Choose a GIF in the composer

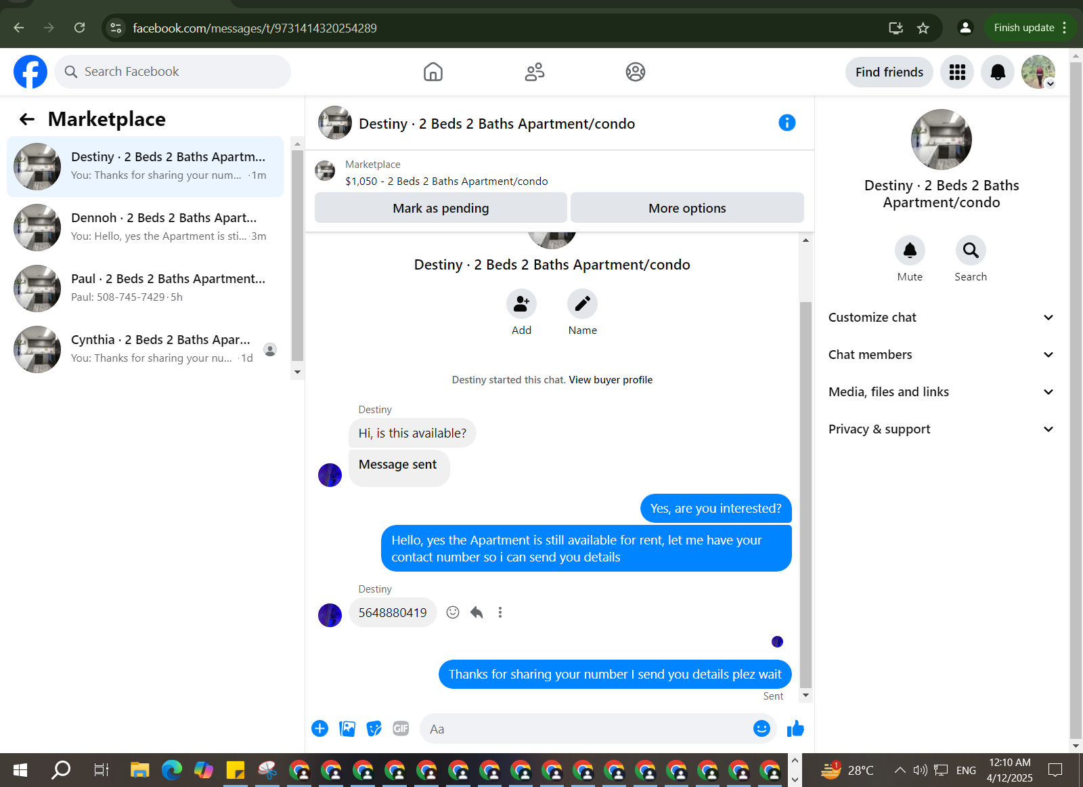[401, 729]
